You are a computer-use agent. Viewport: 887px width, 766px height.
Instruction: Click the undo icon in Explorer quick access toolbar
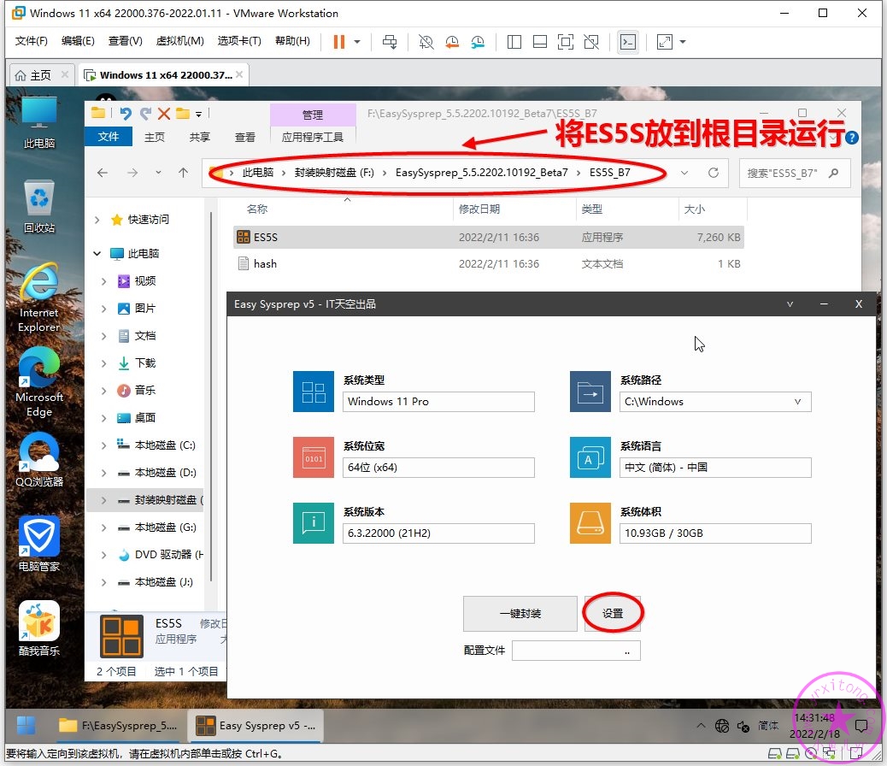(x=126, y=114)
